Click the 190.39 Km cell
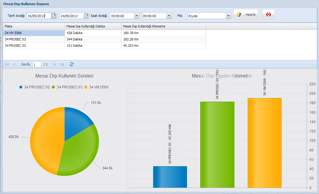Image resolution: width=319 pixels, height=194 pixels. tap(163, 33)
